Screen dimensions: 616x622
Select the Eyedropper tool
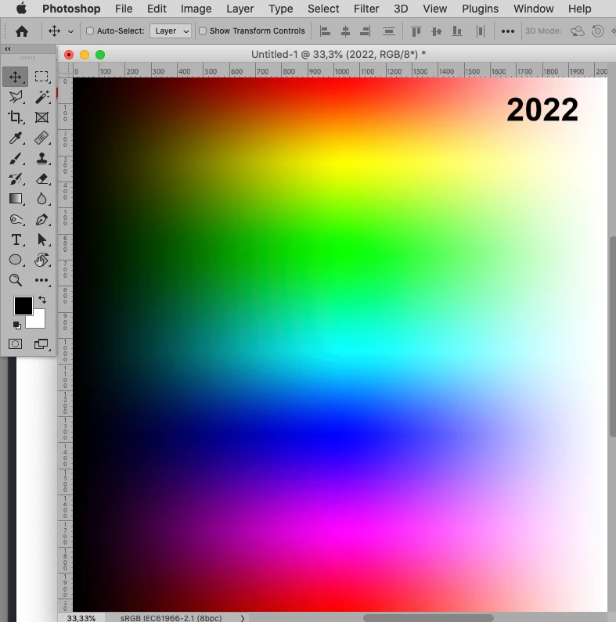point(16,138)
